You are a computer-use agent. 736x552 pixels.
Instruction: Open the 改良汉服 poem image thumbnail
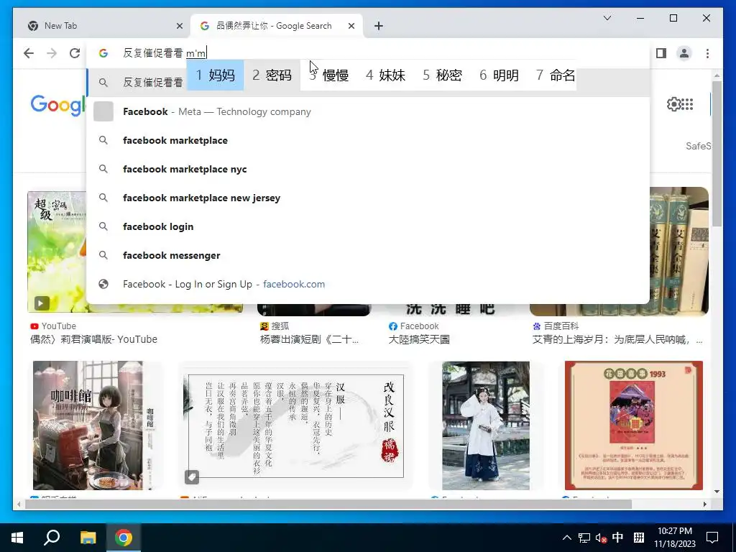[x=295, y=425]
